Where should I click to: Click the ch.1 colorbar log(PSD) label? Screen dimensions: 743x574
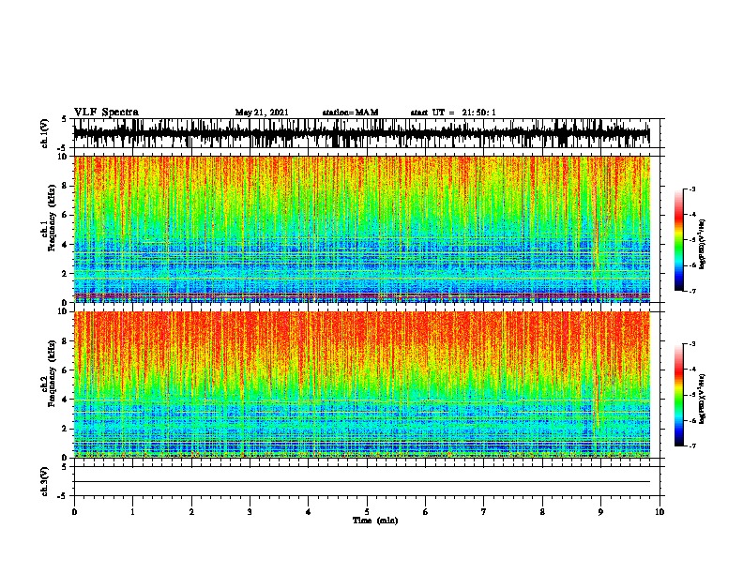coord(702,245)
